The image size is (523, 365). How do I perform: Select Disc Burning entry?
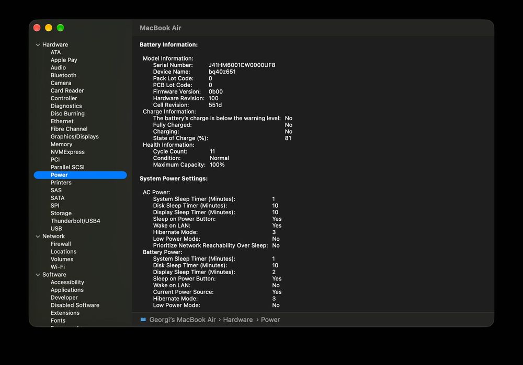coord(67,113)
